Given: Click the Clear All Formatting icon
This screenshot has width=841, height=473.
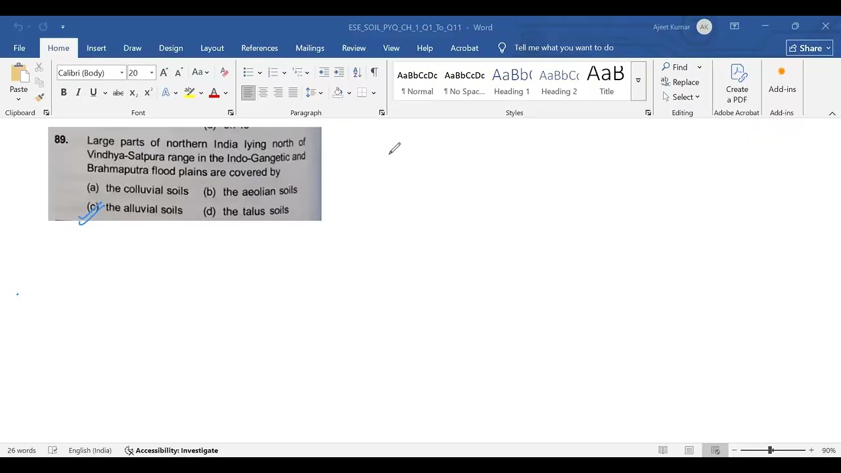Looking at the screenshot, I should pyautogui.click(x=224, y=72).
